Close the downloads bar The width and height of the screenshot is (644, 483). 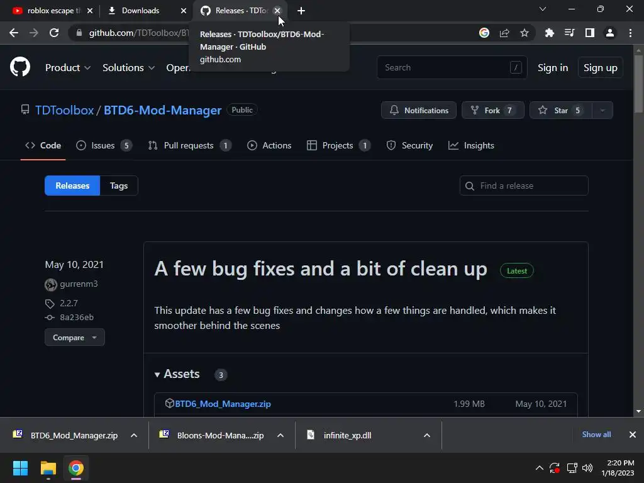point(633,435)
